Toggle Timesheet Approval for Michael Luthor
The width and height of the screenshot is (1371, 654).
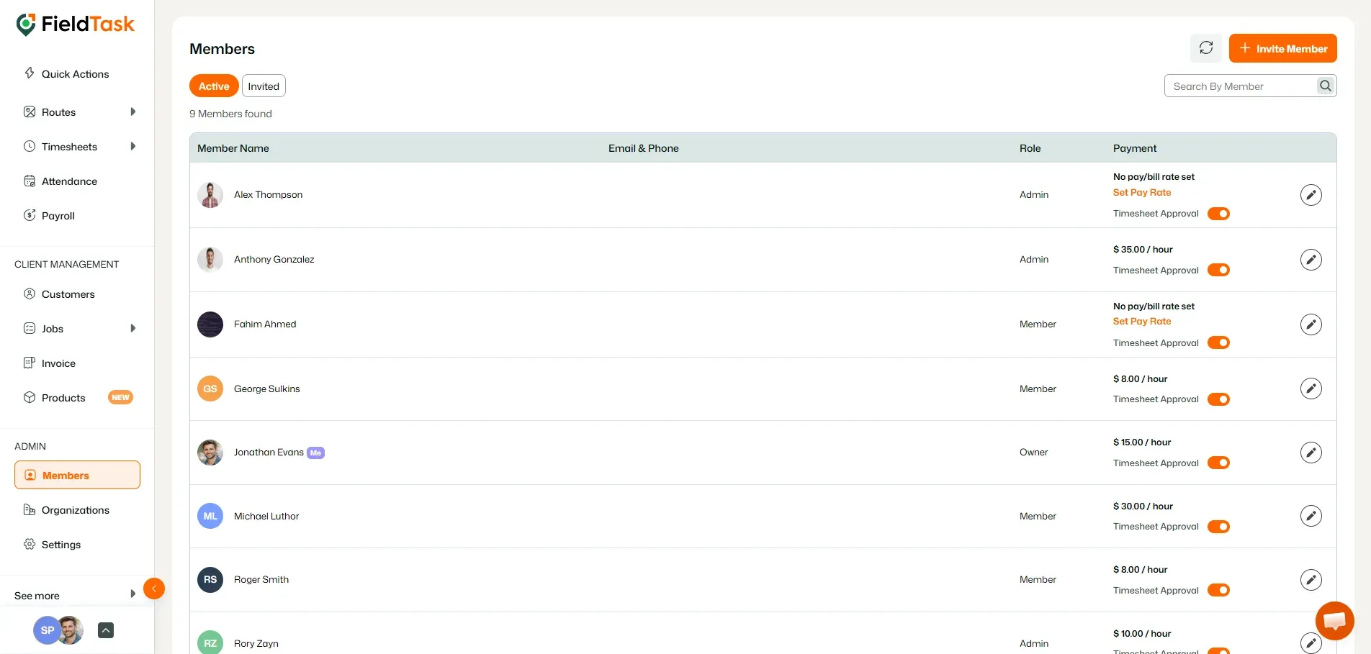point(1218,527)
